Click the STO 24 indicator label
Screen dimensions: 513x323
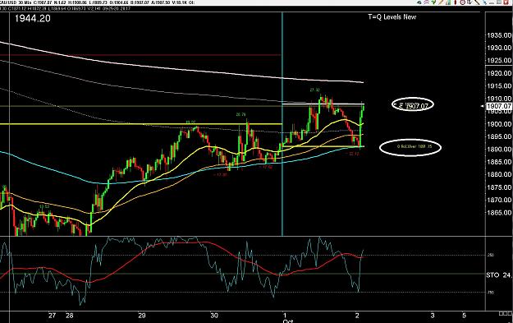pos(498,275)
